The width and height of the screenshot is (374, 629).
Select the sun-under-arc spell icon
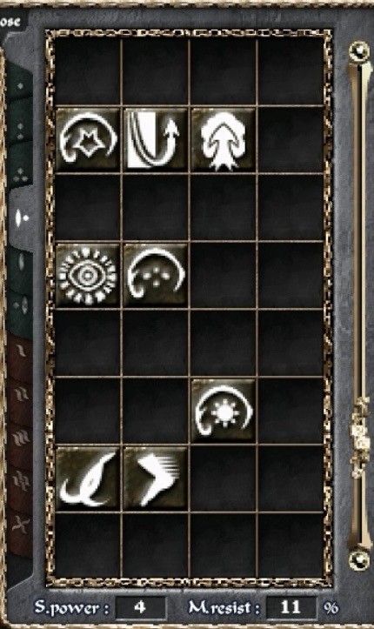[223, 411]
